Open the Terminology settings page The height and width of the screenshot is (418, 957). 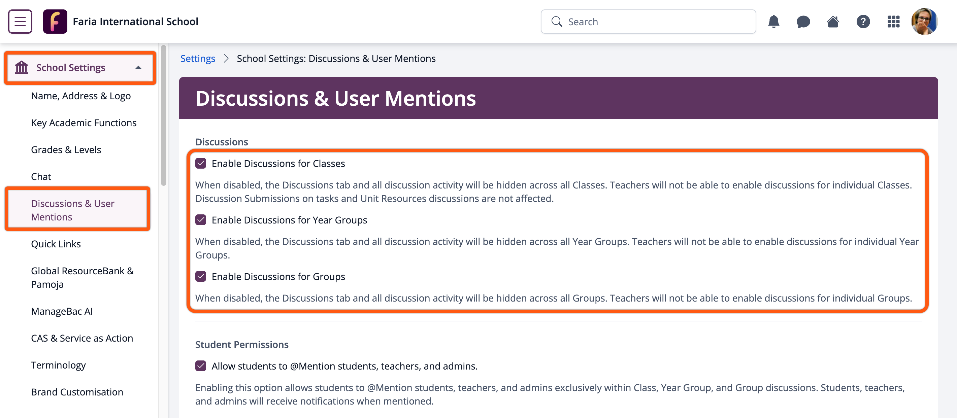pyautogui.click(x=58, y=365)
